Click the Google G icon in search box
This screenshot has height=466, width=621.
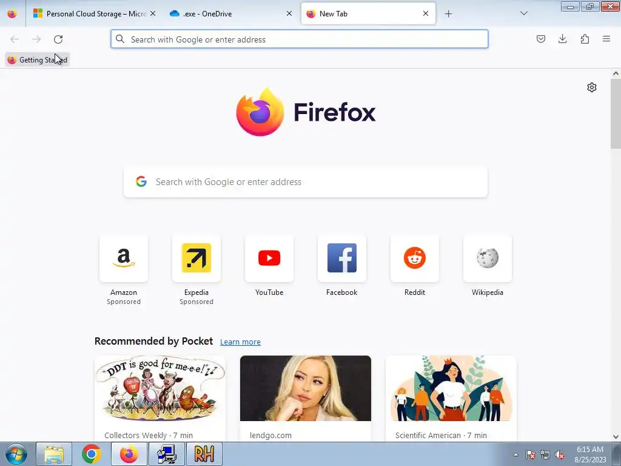click(x=141, y=181)
